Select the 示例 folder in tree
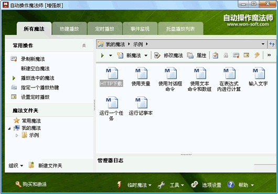Image resolution: width=278 pixels, height=194 pixels. (x=34, y=135)
